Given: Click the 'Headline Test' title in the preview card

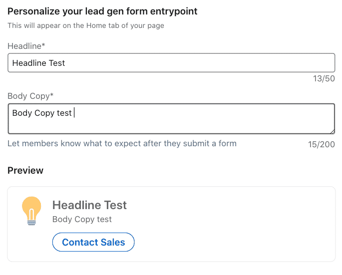Looking at the screenshot, I should pyautogui.click(x=89, y=205).
